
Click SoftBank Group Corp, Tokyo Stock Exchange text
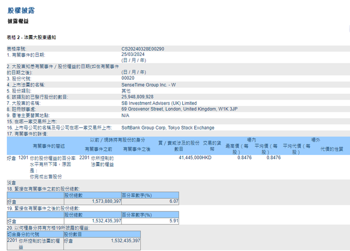tap(167, 127)
